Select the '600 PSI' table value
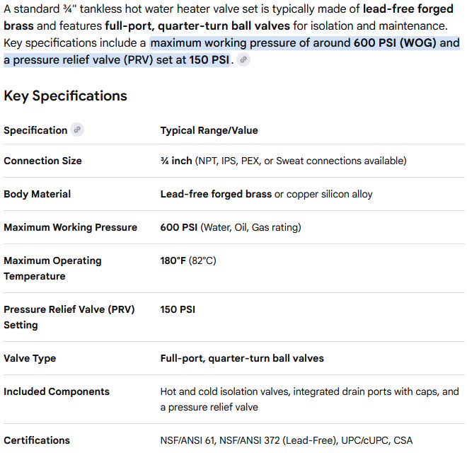 pyautogui.click(x=179, y=227)
